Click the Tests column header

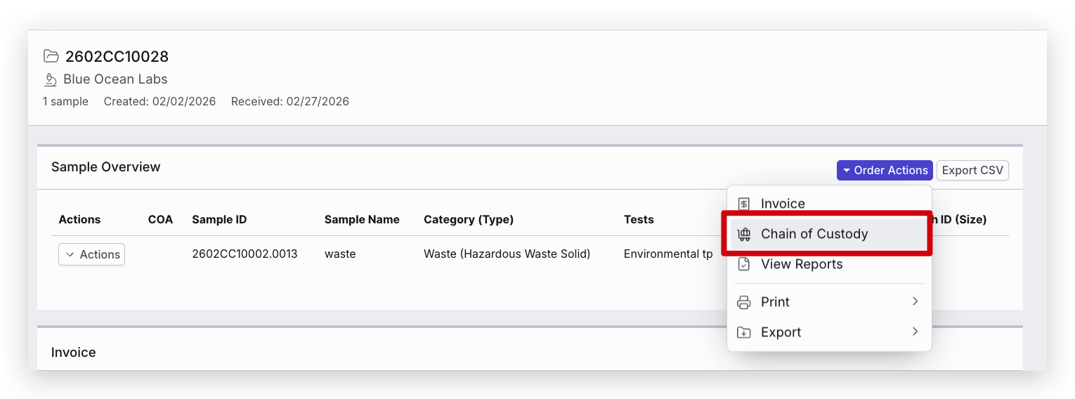click(639, 219)
